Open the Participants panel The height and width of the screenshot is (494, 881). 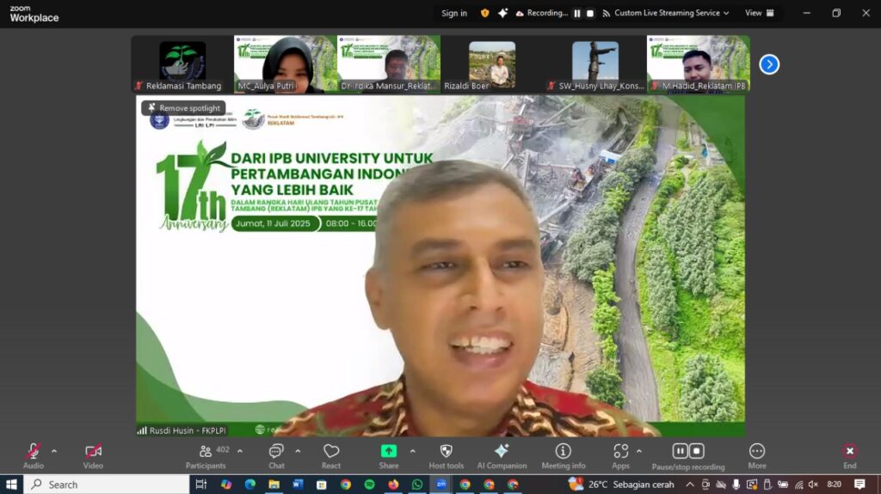206,455
